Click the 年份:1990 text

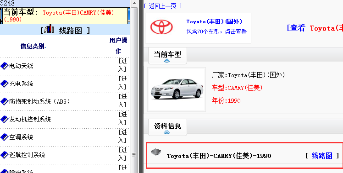(226, 100)
